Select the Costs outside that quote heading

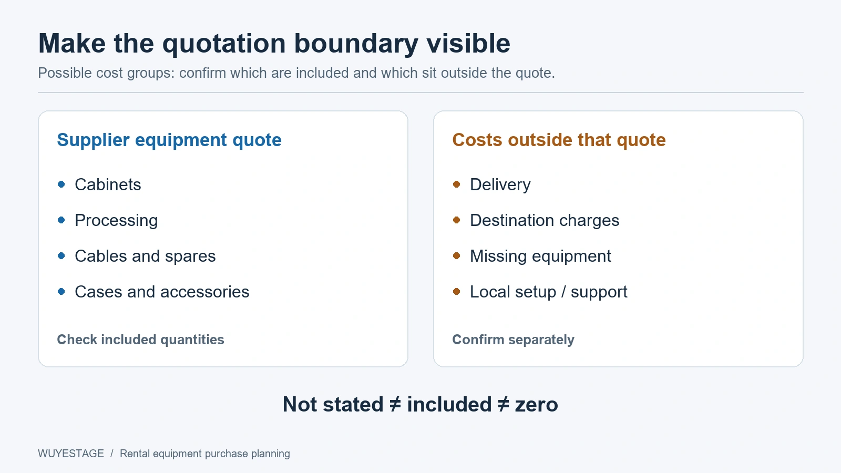[559, 140]
